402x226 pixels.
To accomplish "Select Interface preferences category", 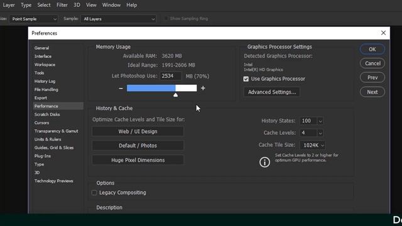I will coord(43,56).
